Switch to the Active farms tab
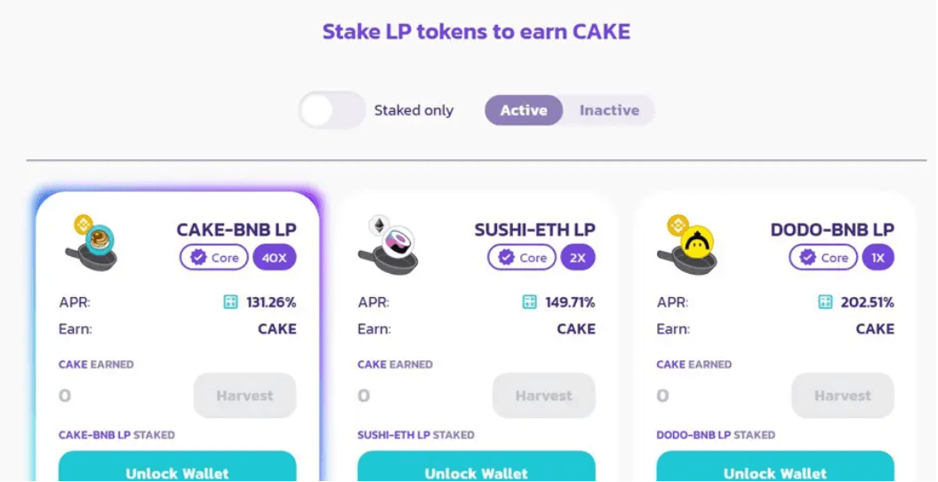The width and height of the screenshot is (938, 482). (x=524, y=110)
